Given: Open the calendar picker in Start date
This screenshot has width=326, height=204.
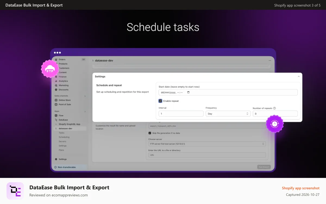Looking at the screenshot, I should point(189,92).
